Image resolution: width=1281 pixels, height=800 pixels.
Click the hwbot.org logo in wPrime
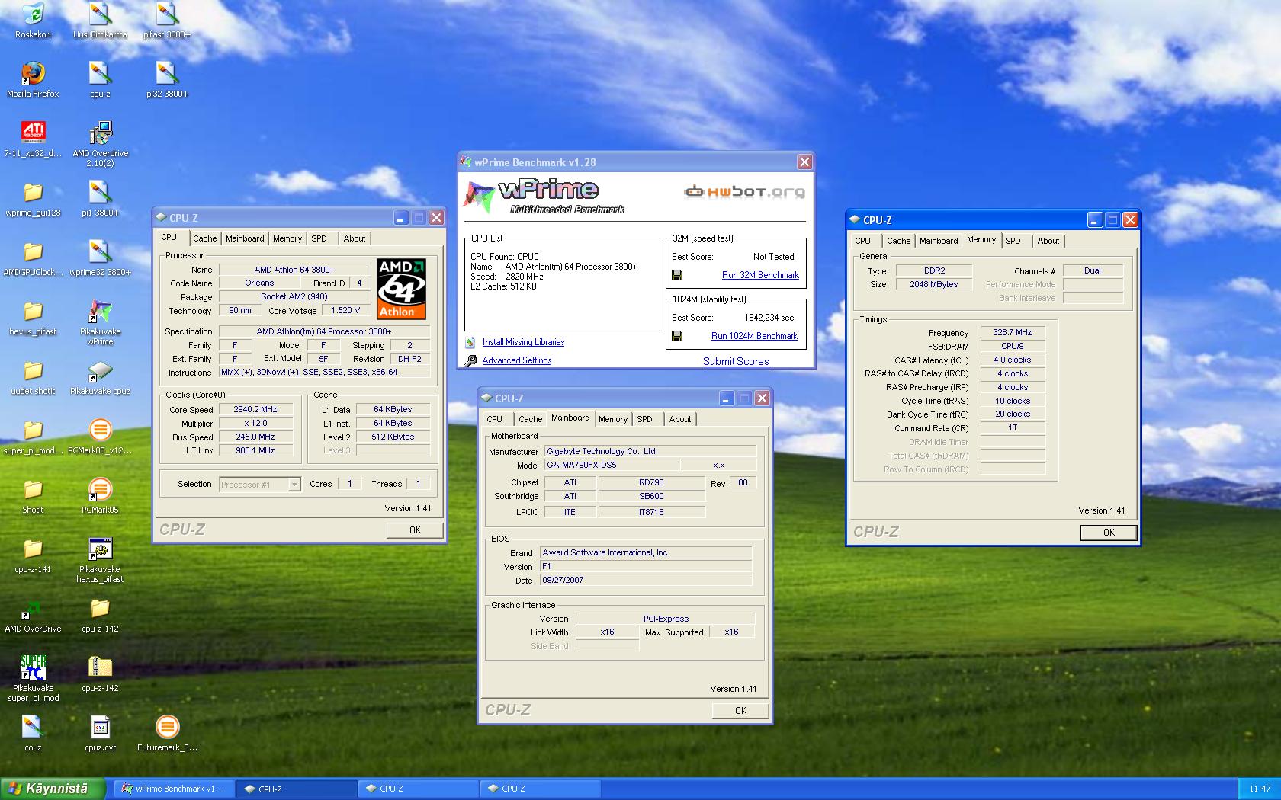(x=744, y=191)
